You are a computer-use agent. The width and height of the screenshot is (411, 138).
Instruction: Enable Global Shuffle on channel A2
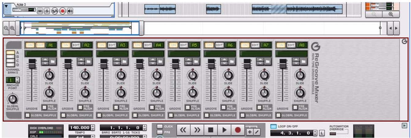click(x=63, y=115)
